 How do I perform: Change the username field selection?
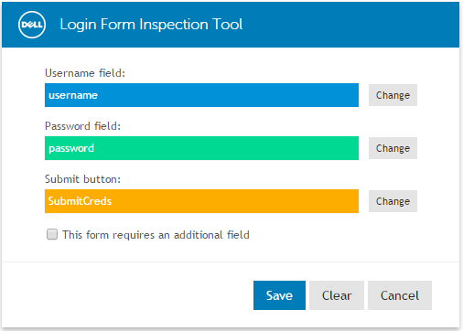point(393,95)
